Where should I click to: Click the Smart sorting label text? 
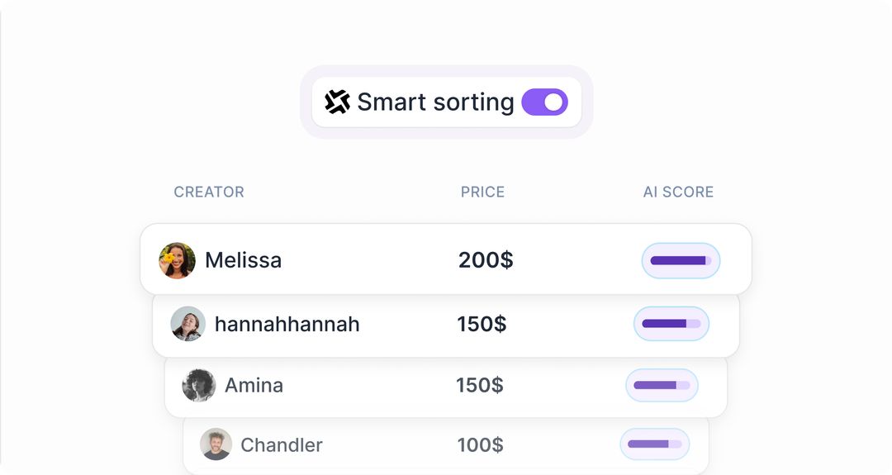[x=435, y=102]
